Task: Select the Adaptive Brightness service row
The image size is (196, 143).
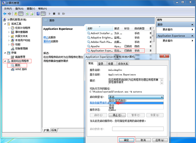Action: [119, 38]
